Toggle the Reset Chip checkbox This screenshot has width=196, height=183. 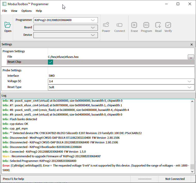point(50,62)
